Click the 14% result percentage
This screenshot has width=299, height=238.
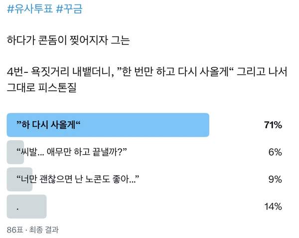(274, 206)
